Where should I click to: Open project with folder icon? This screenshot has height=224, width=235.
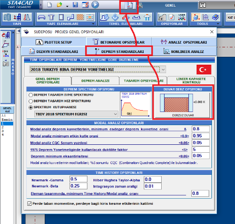[x=59, y=5]
